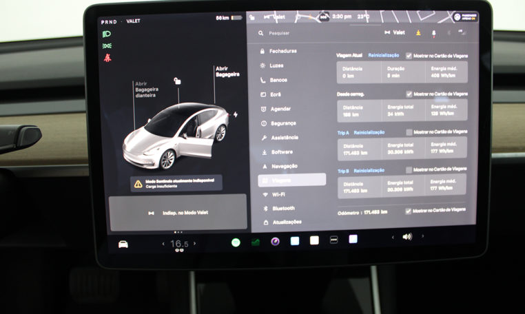Tap the speed limit sign on map

(x=323, y=17)
